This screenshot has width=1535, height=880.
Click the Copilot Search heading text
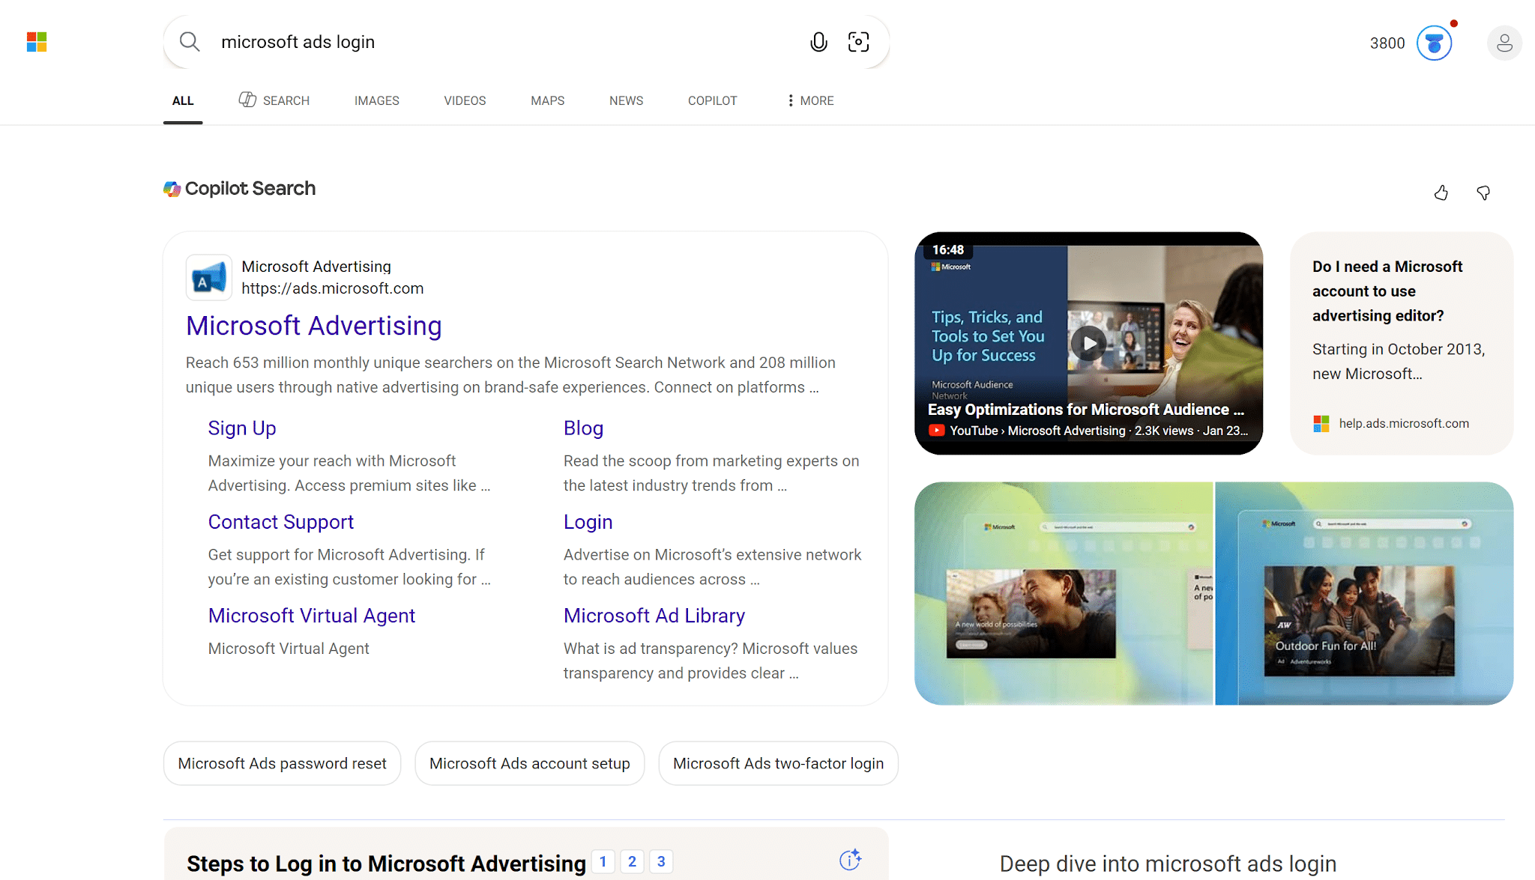pos(250,189)
